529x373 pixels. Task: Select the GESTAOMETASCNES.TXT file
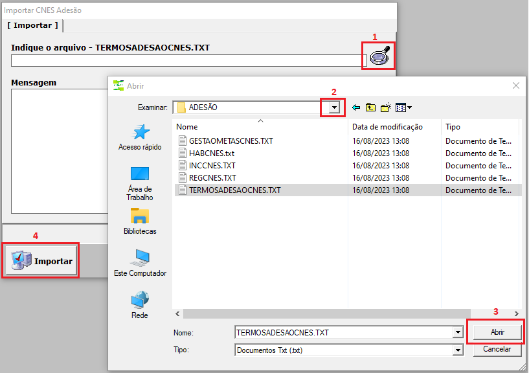[231, 141]
